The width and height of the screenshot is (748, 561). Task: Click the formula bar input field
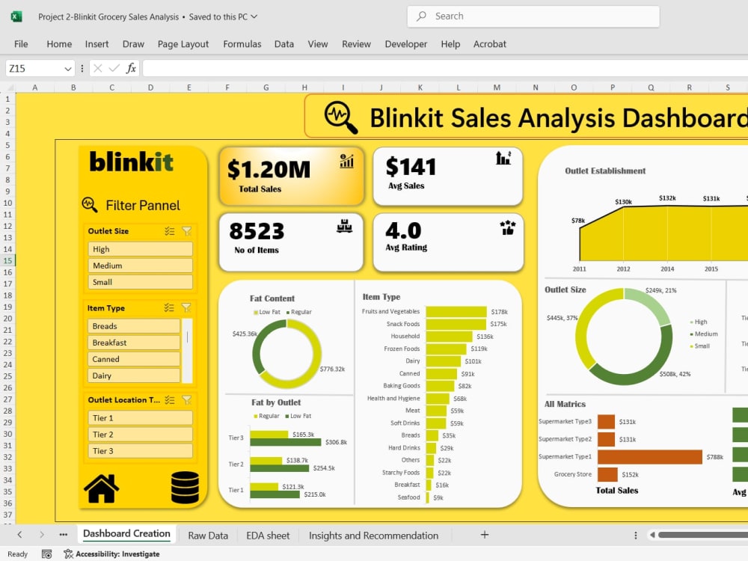445,68
